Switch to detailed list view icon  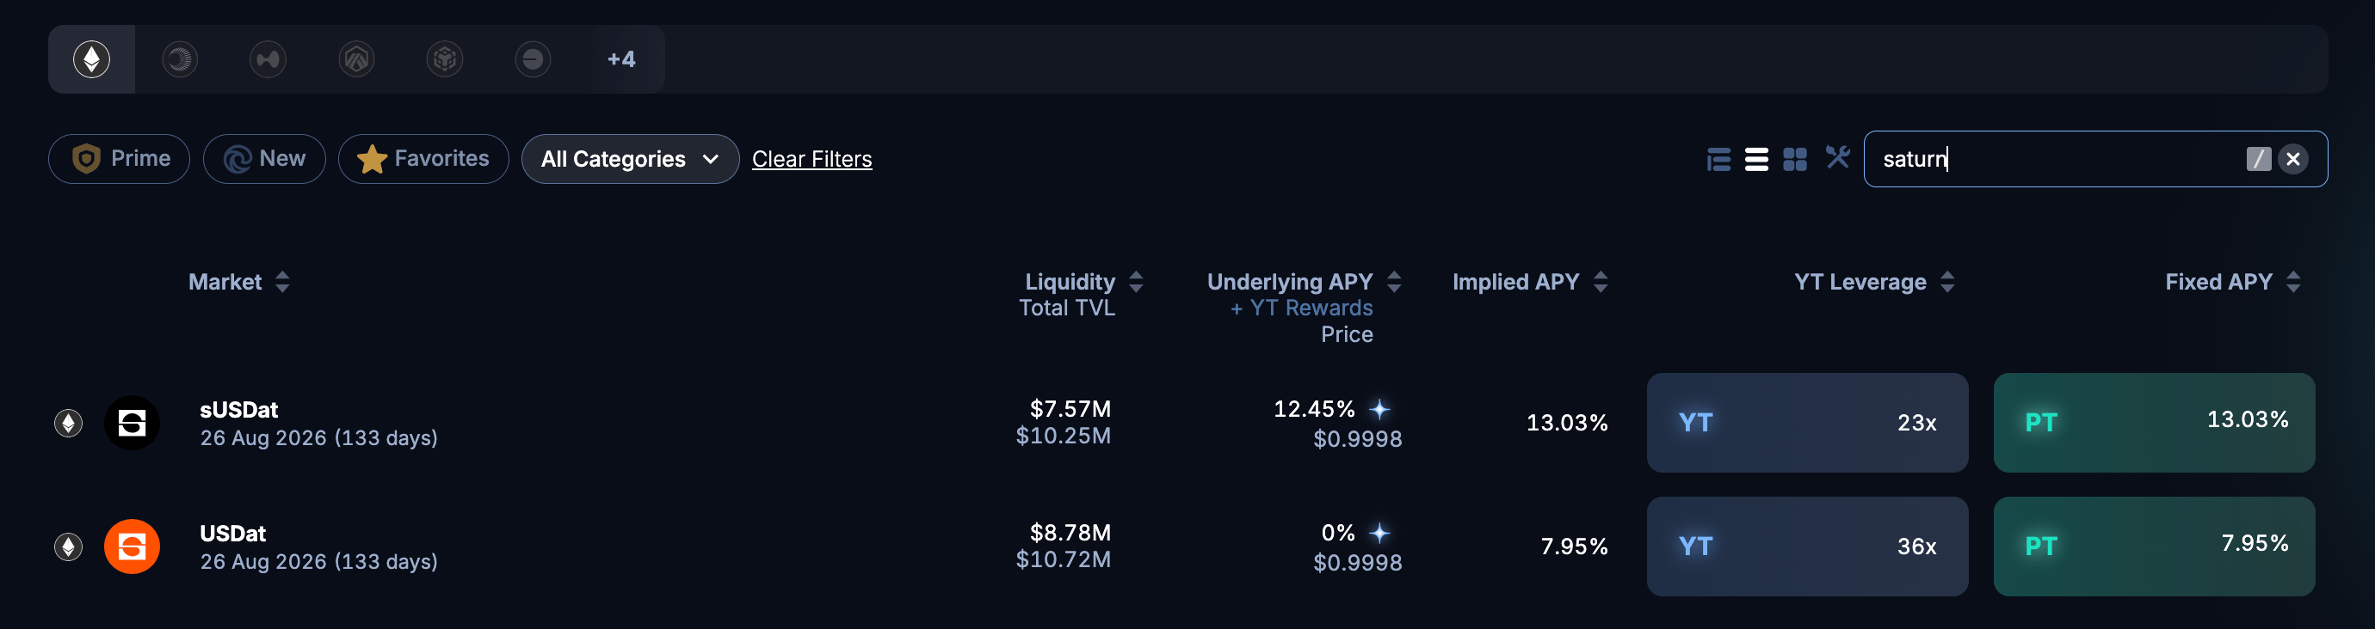pos(1718,159)
